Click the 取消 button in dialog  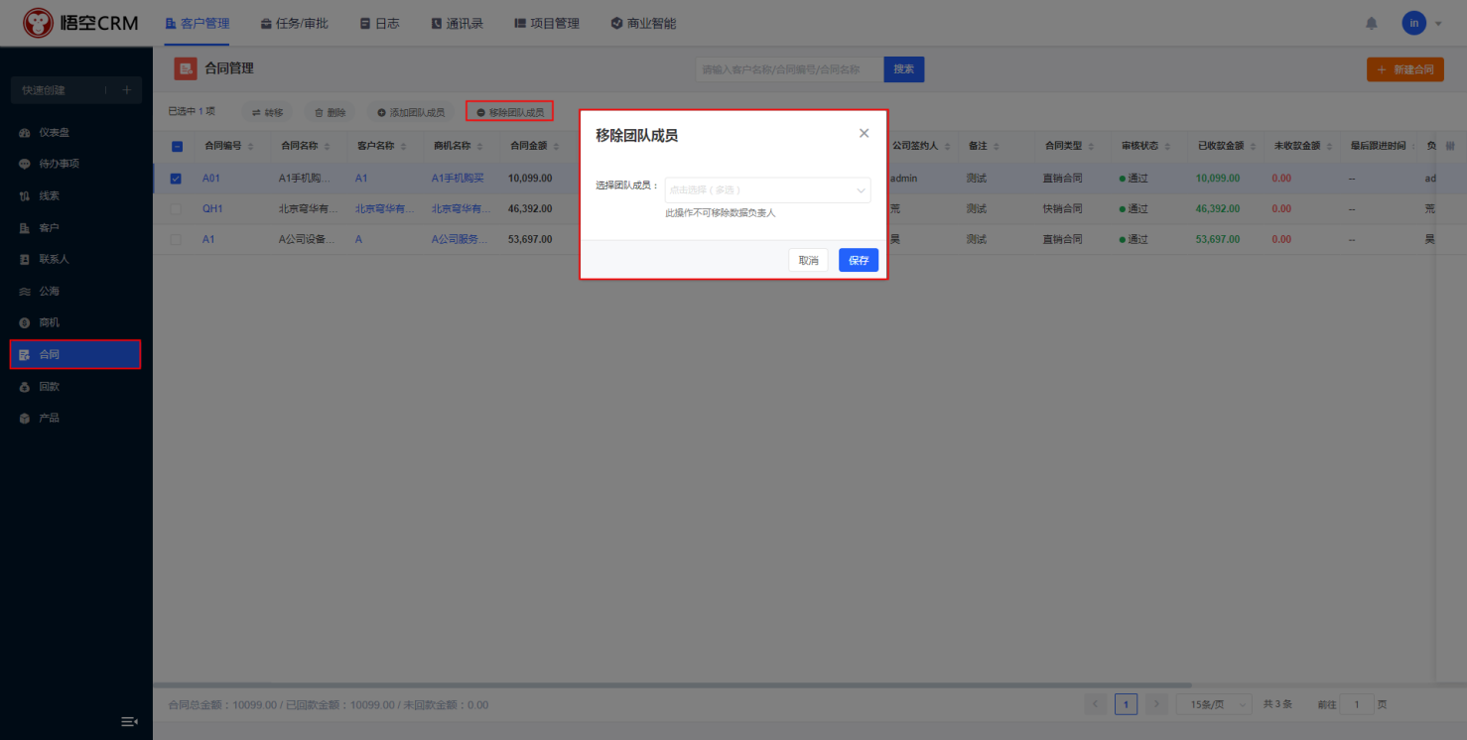click(x=808, y=260)
